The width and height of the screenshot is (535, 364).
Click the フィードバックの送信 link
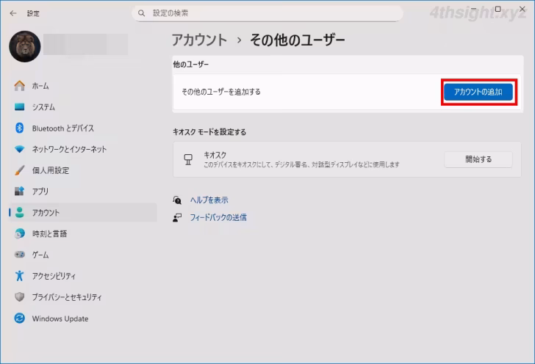218,217
